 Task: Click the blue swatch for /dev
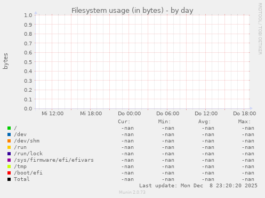[9, 134]
